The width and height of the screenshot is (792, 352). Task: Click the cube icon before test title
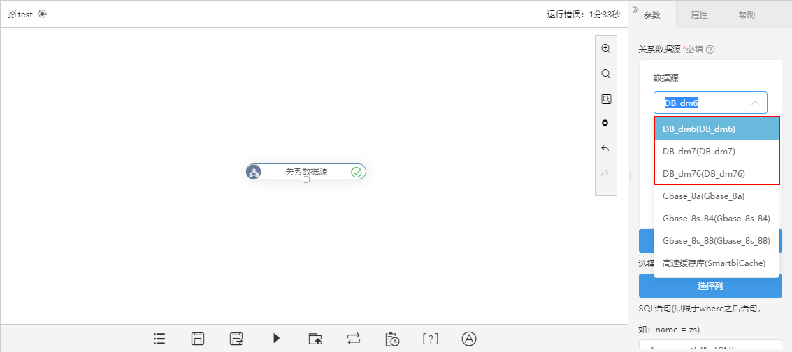coord(12,15)
